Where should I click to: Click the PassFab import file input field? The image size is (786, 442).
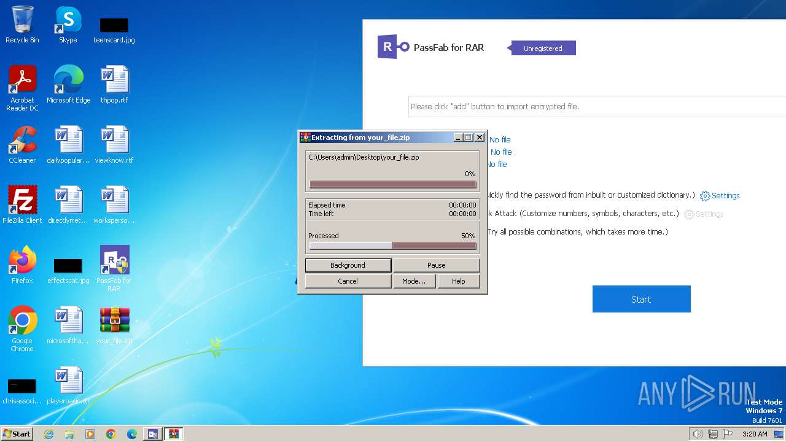(x=597, y=106)
